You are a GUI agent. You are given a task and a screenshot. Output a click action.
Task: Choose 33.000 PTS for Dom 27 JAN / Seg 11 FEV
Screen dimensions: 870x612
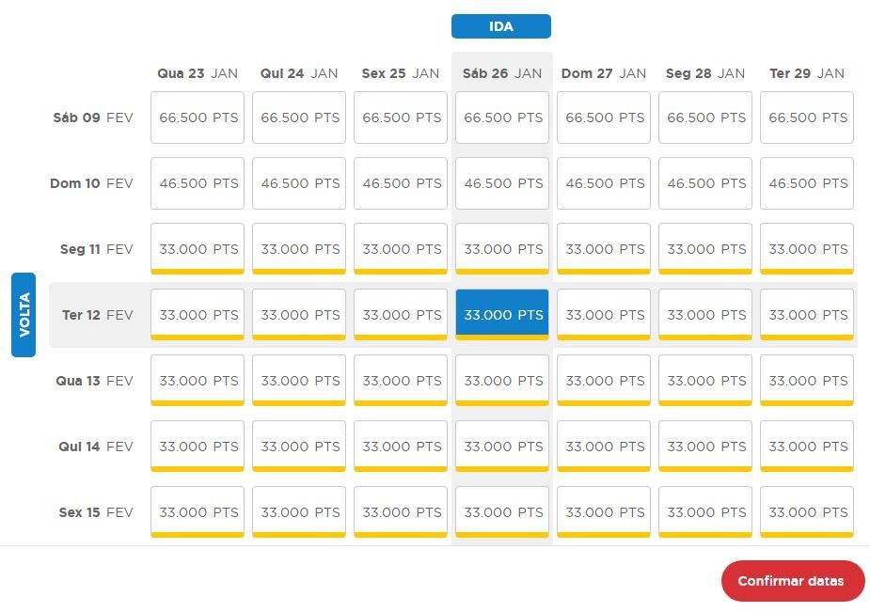(x=604, y=249)
